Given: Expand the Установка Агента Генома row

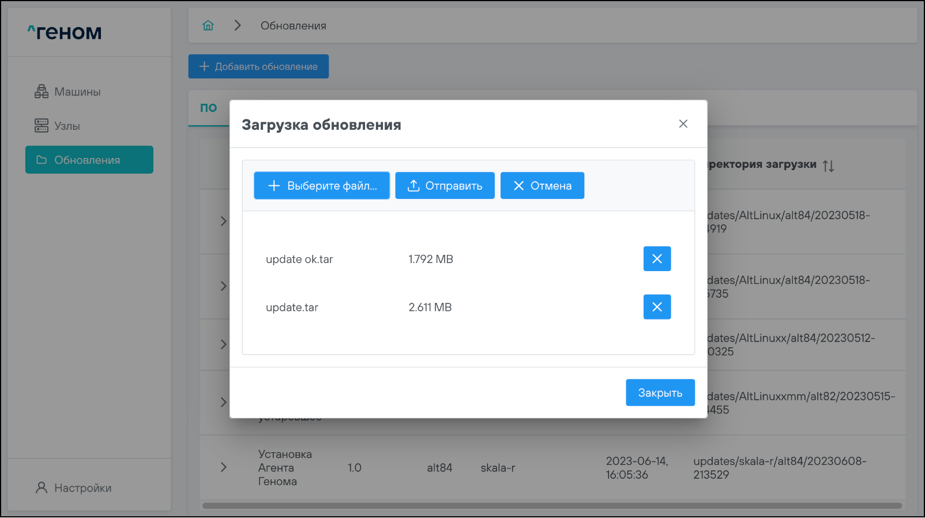Looking at the screenshot, I should tap(223, 467).
